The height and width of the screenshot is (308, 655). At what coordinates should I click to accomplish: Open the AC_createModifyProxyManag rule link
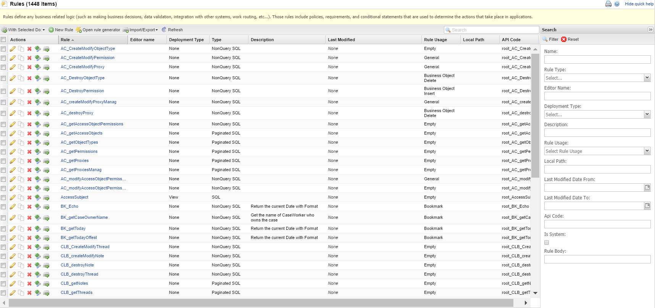(89, 102)
